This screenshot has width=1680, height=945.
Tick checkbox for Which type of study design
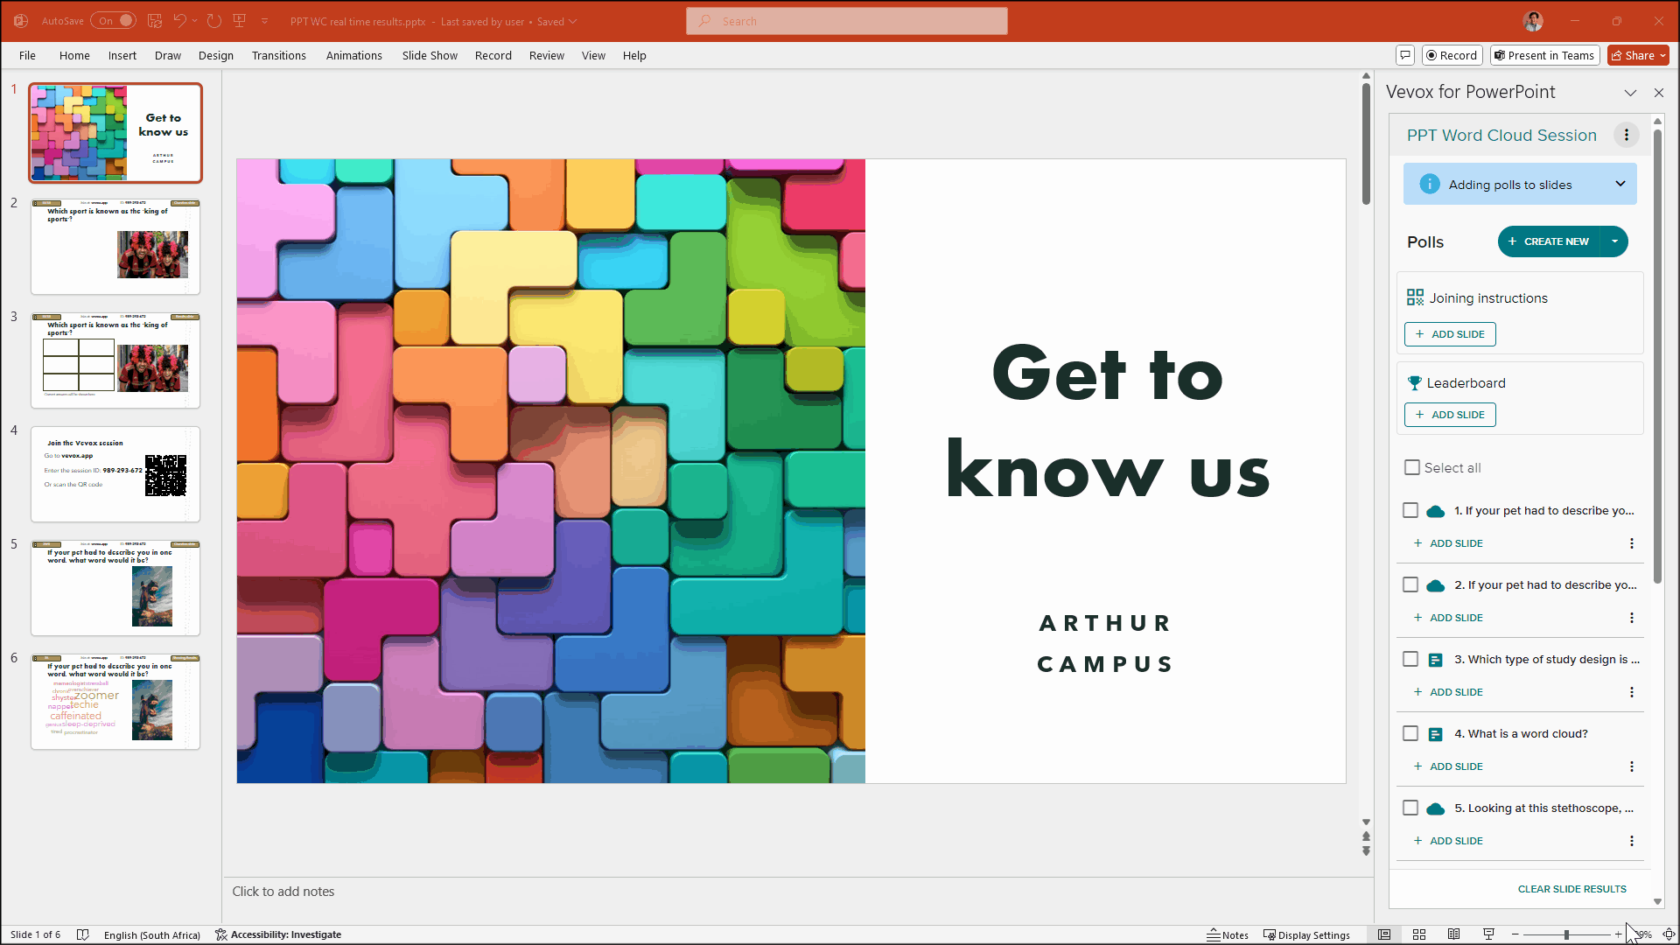coord(1410,659)
